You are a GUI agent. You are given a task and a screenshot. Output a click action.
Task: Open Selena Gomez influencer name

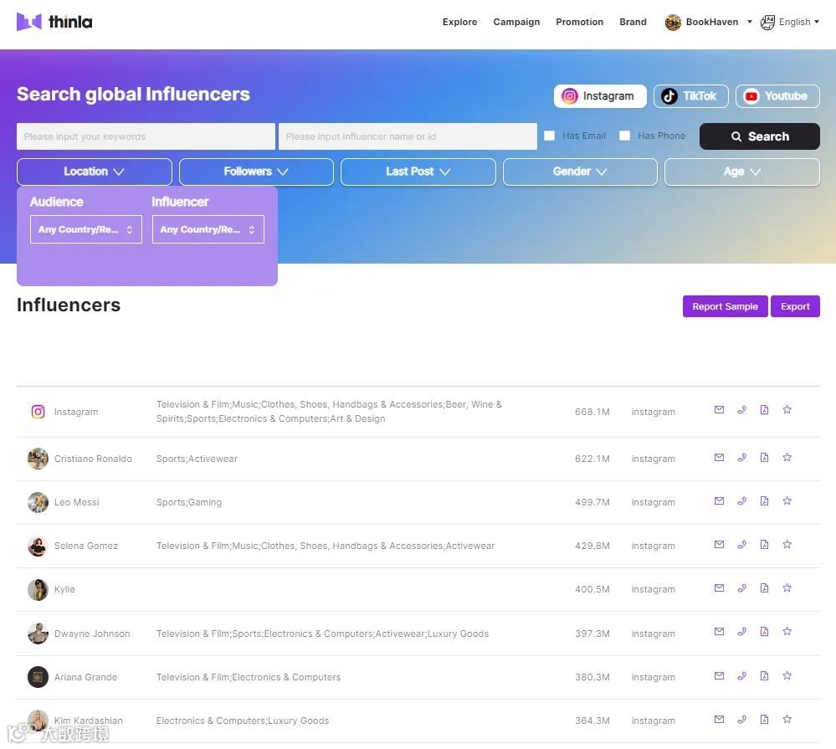(x=86, y=546)
